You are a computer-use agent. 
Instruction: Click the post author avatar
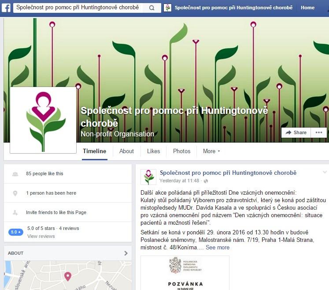[x=148, y=177]
